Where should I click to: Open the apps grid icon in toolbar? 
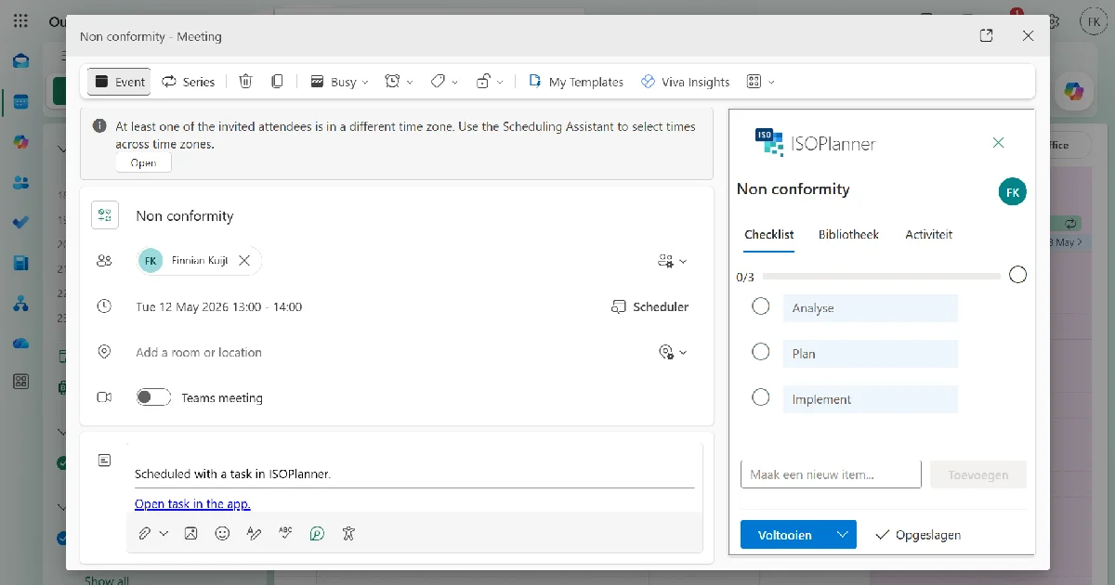click(x=754, y=82)
